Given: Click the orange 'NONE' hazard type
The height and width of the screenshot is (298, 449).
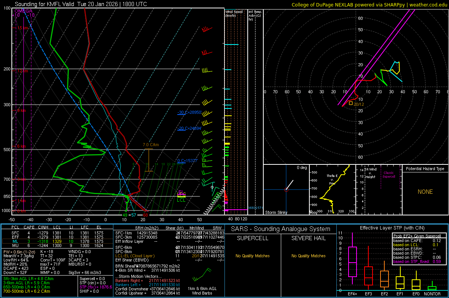Looking at the screenshot, I should pos(425,192).
